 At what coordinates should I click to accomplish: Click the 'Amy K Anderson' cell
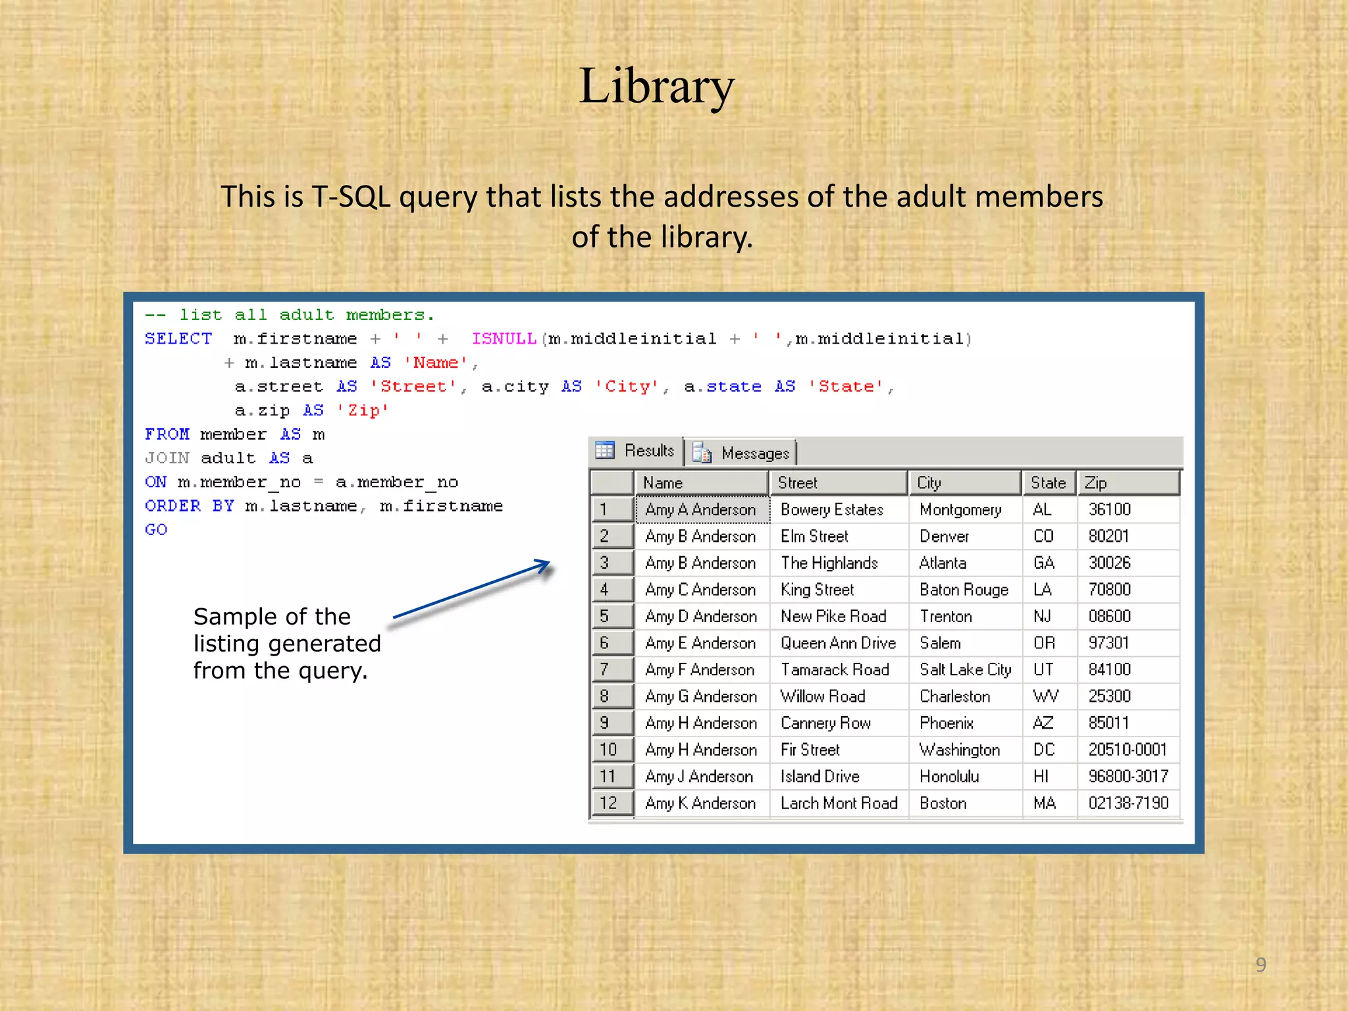(702, 803)
